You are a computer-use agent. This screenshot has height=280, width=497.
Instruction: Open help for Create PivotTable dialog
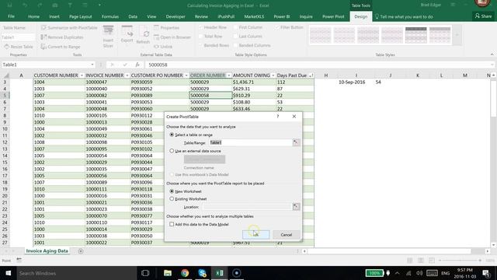coord(278,117)
